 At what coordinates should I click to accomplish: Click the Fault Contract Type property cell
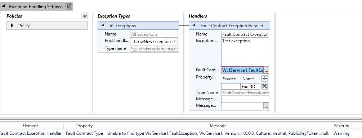pyautogui.click(x=84, y=133)
